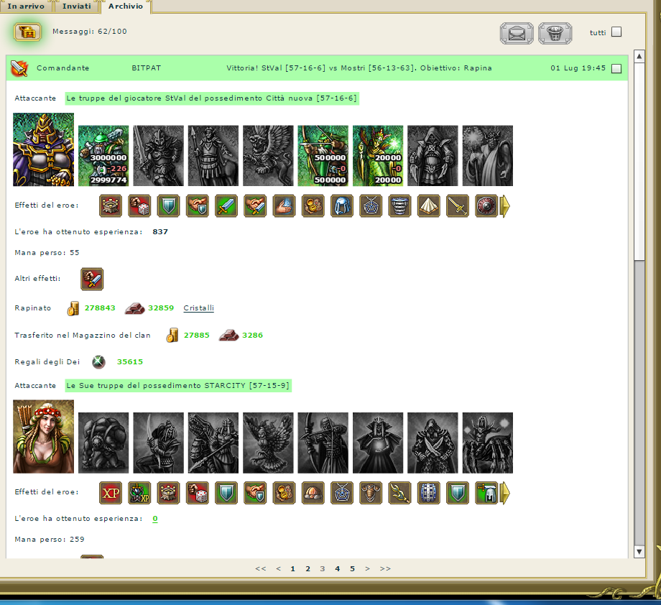Click the blue helmet hero effect icon
661x605 pixels.
[x=341, y=206]
